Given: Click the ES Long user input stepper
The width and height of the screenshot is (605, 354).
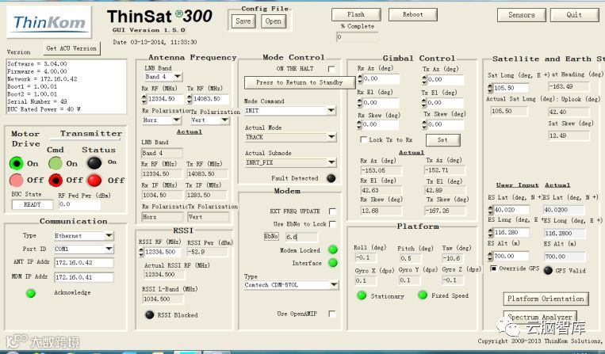Looking at the screenshot, I should 490,233.
